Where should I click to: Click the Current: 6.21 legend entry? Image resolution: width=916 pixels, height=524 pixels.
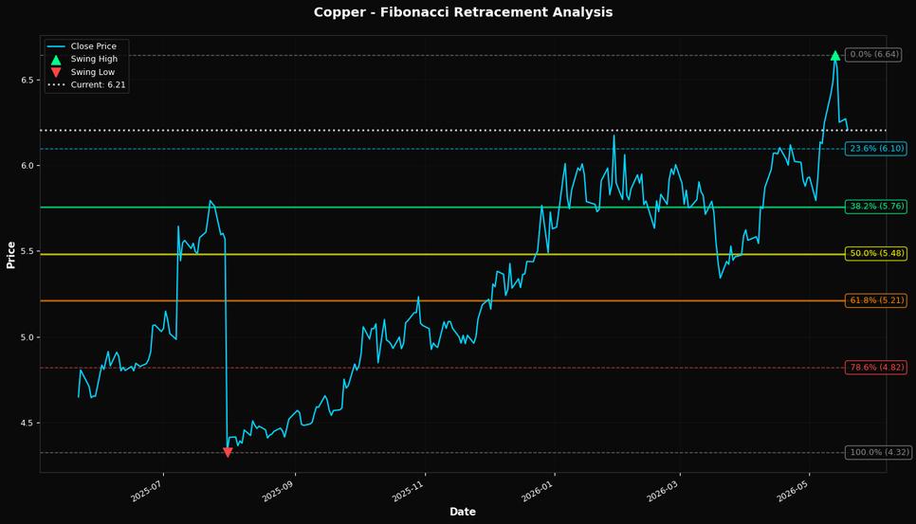tap(86, 84)
